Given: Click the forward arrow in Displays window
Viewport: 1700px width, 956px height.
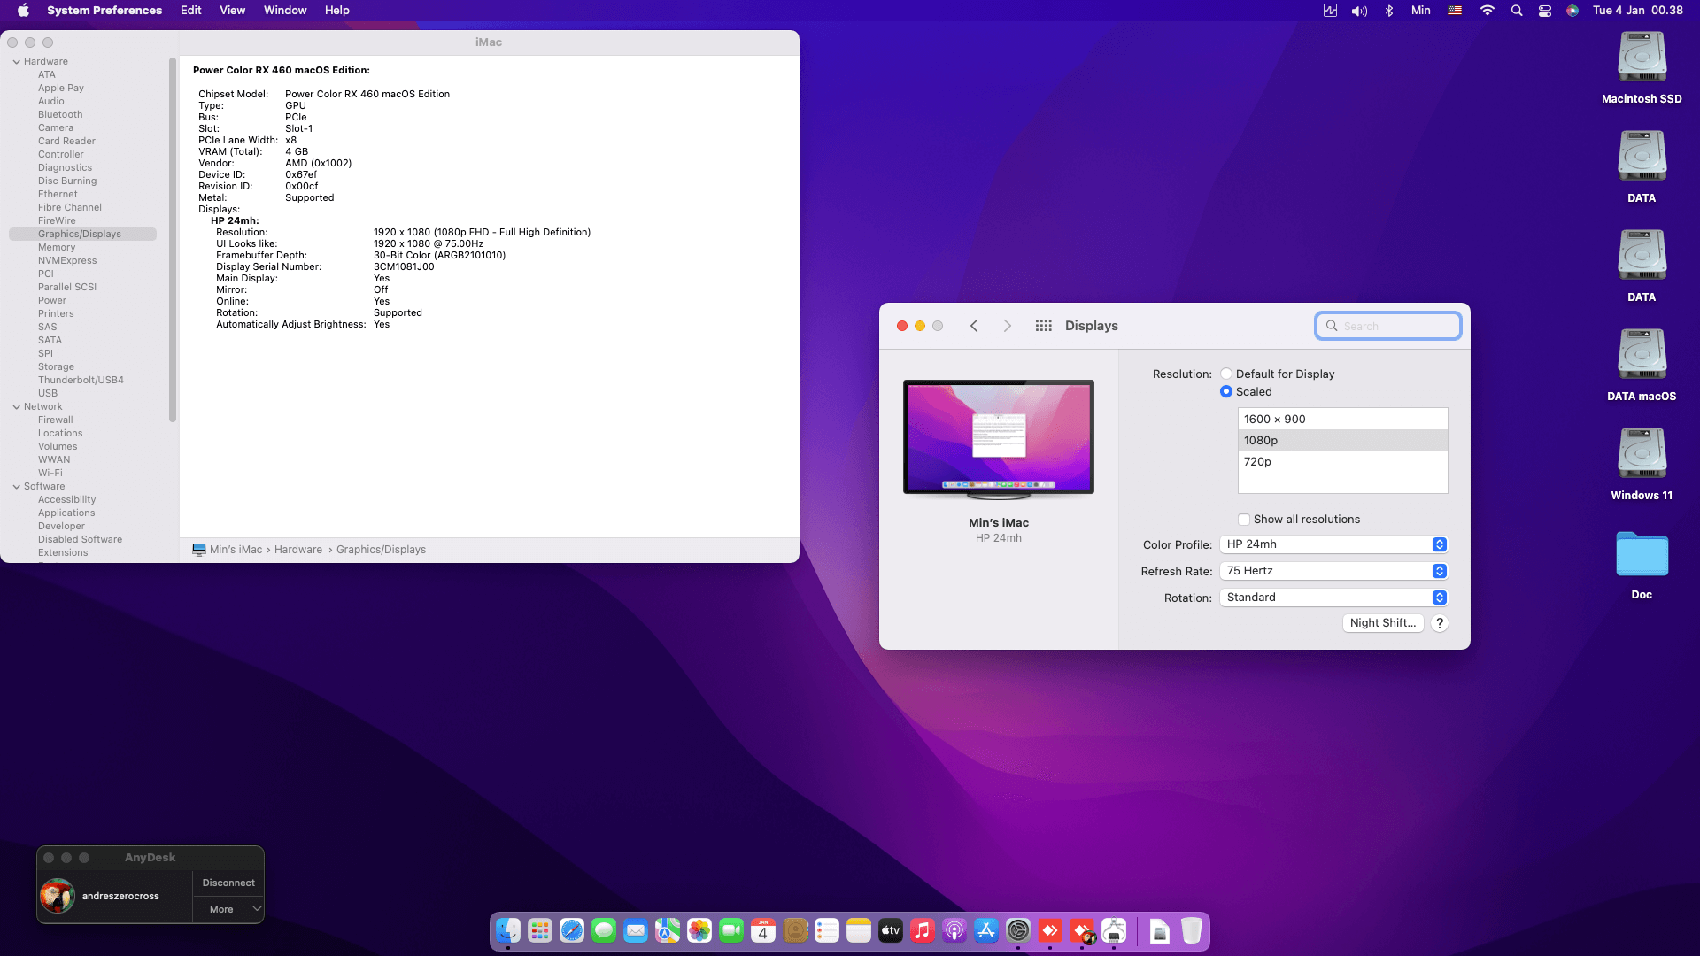Looking at the screenshot, I should click(x=1008, y=326).
